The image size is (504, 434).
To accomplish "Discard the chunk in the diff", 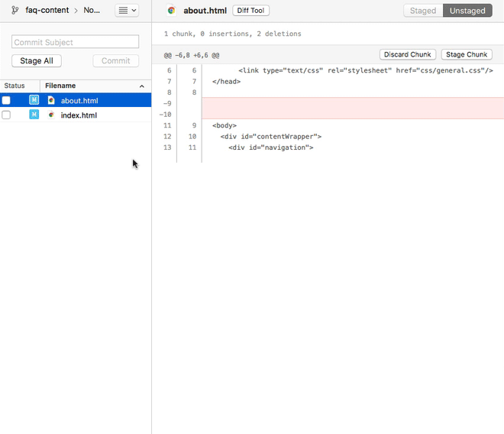I will point(407,55).
